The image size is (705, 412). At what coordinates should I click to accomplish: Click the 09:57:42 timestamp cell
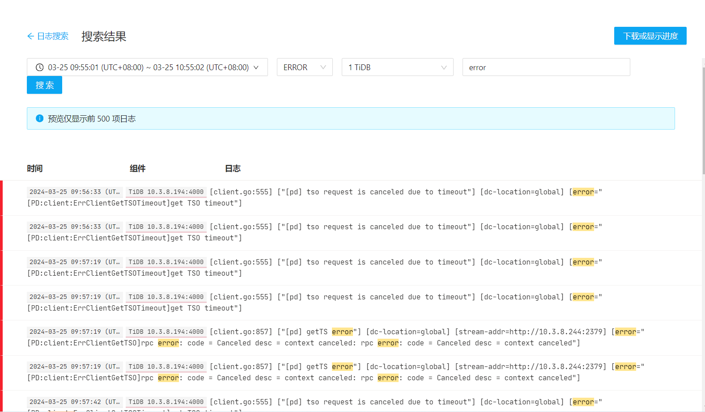pyautogui.click(x=74, y=402)
